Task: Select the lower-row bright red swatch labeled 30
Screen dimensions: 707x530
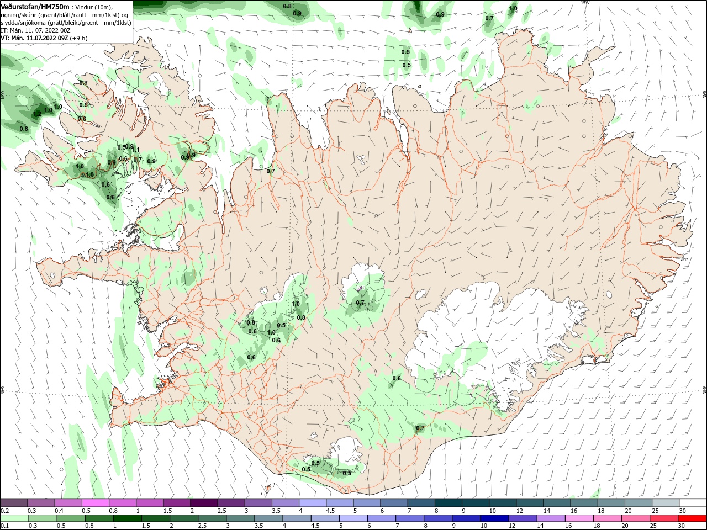Action: coord(692,518)
